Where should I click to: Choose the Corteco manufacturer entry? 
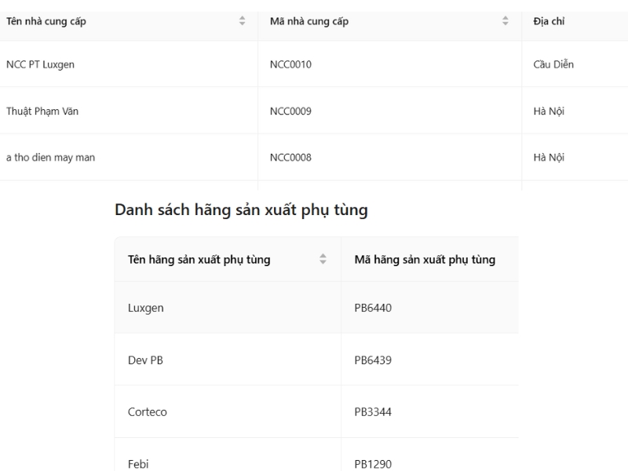(x=148, y=412)
